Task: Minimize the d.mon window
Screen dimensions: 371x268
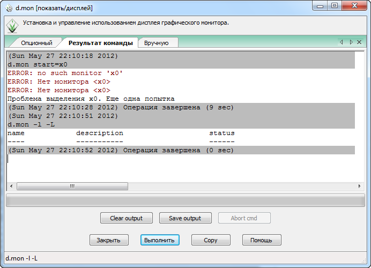Action: tap(320, 6)
